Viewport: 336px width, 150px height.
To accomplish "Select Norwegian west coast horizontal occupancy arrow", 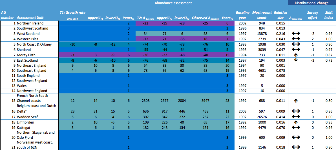I will pos(296,147).
